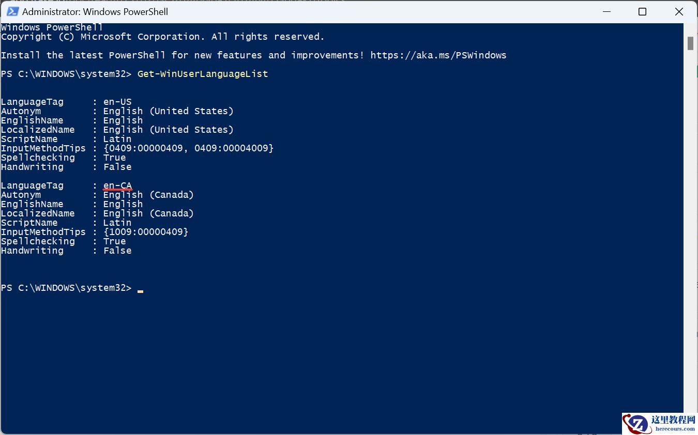The image size is (698, 435).
Task: Click the en-US language tag value
Action: pyautogui.click(x=117, y=102)
